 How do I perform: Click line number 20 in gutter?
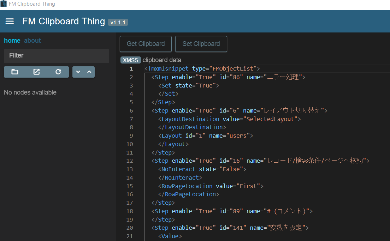pyautogui.click(x=130, y=228)
